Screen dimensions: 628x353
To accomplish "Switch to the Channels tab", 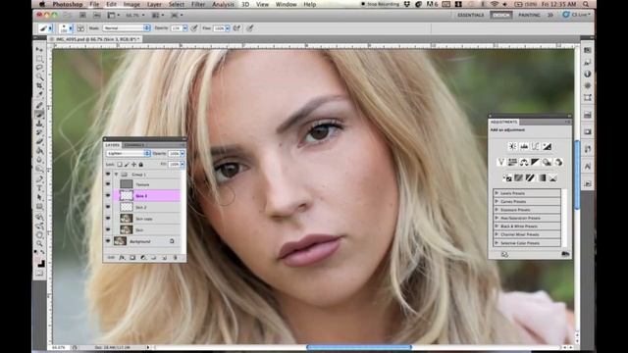I will (133, 145).
